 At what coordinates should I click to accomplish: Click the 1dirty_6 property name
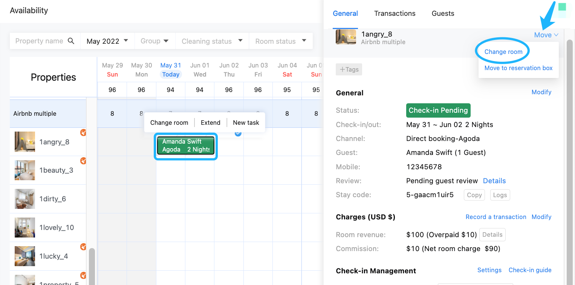tap(53, 199)
